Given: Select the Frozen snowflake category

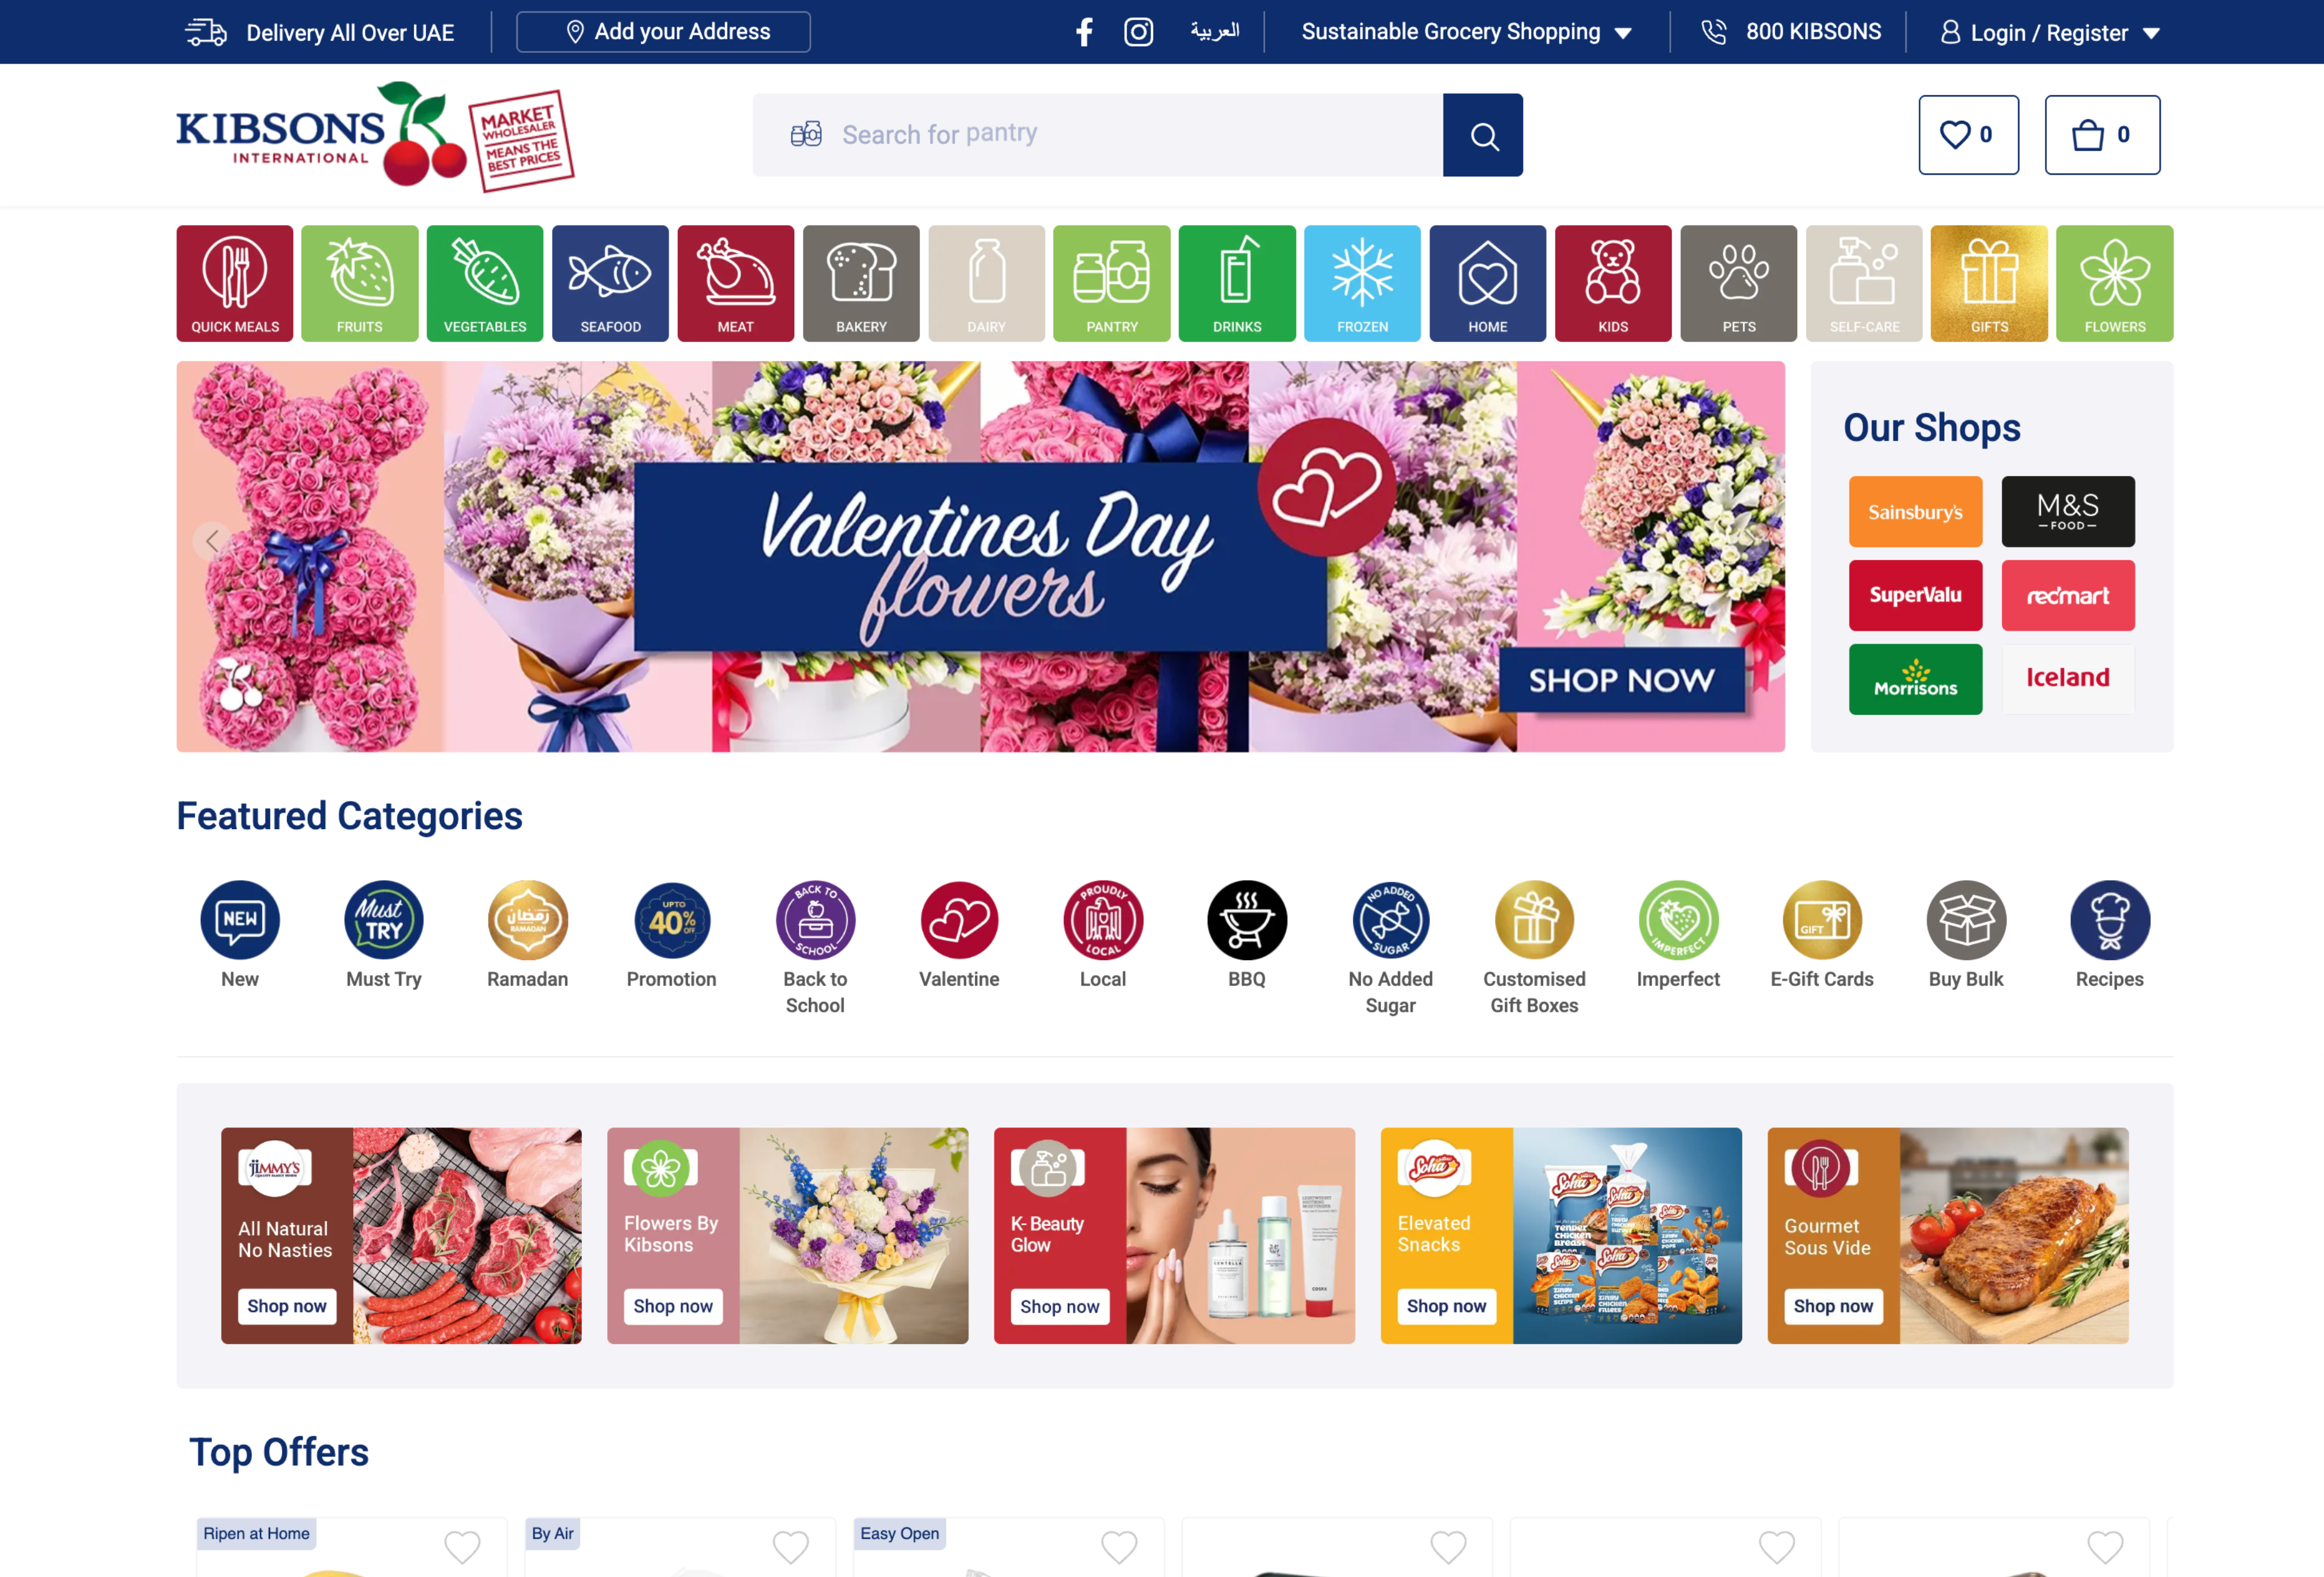Looking at the screenshot, I should [x=1362, y=283].
